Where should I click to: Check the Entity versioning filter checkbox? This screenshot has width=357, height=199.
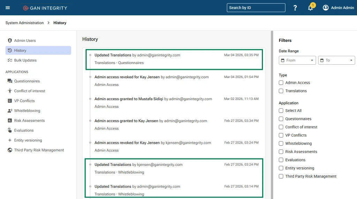(x=281, y=168)
